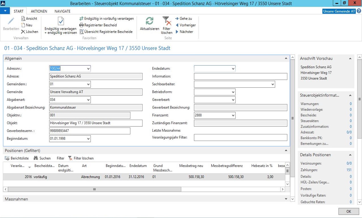The height and width of the screenshot is (218, 362).
Task: Expand the Massnahmen section
Action: [286, 199]
